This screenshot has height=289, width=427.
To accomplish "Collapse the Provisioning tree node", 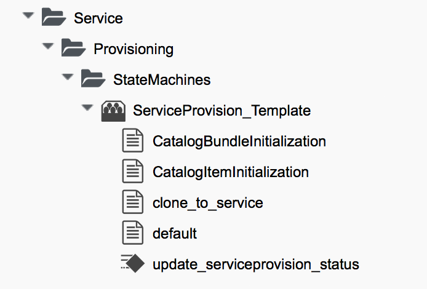I will pos(47,47).
